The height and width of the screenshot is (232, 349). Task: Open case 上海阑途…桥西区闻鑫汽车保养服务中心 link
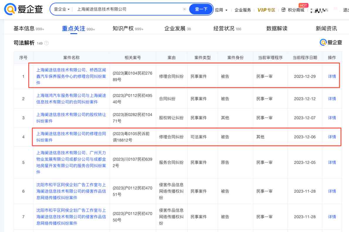pos(71,76)
